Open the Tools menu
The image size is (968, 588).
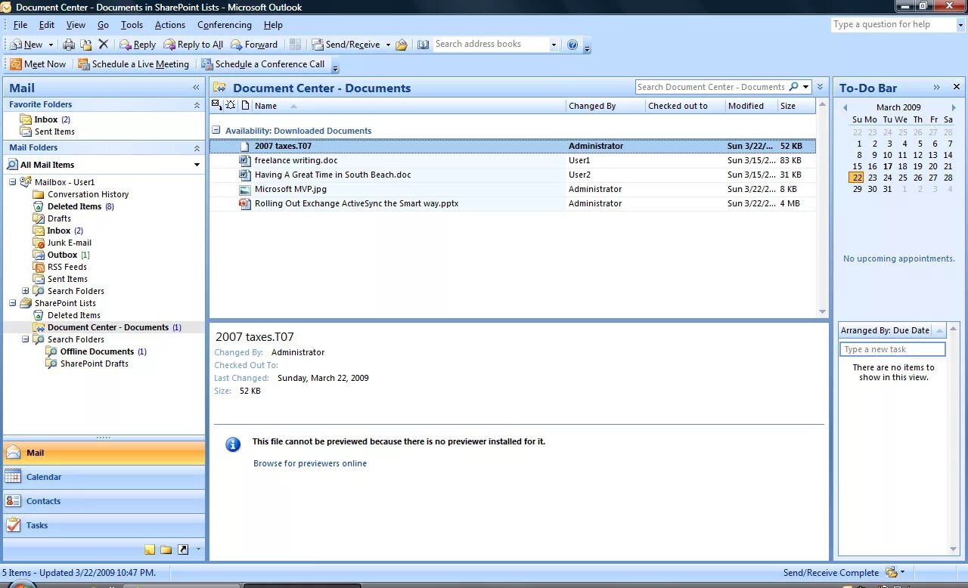[132, 25]
